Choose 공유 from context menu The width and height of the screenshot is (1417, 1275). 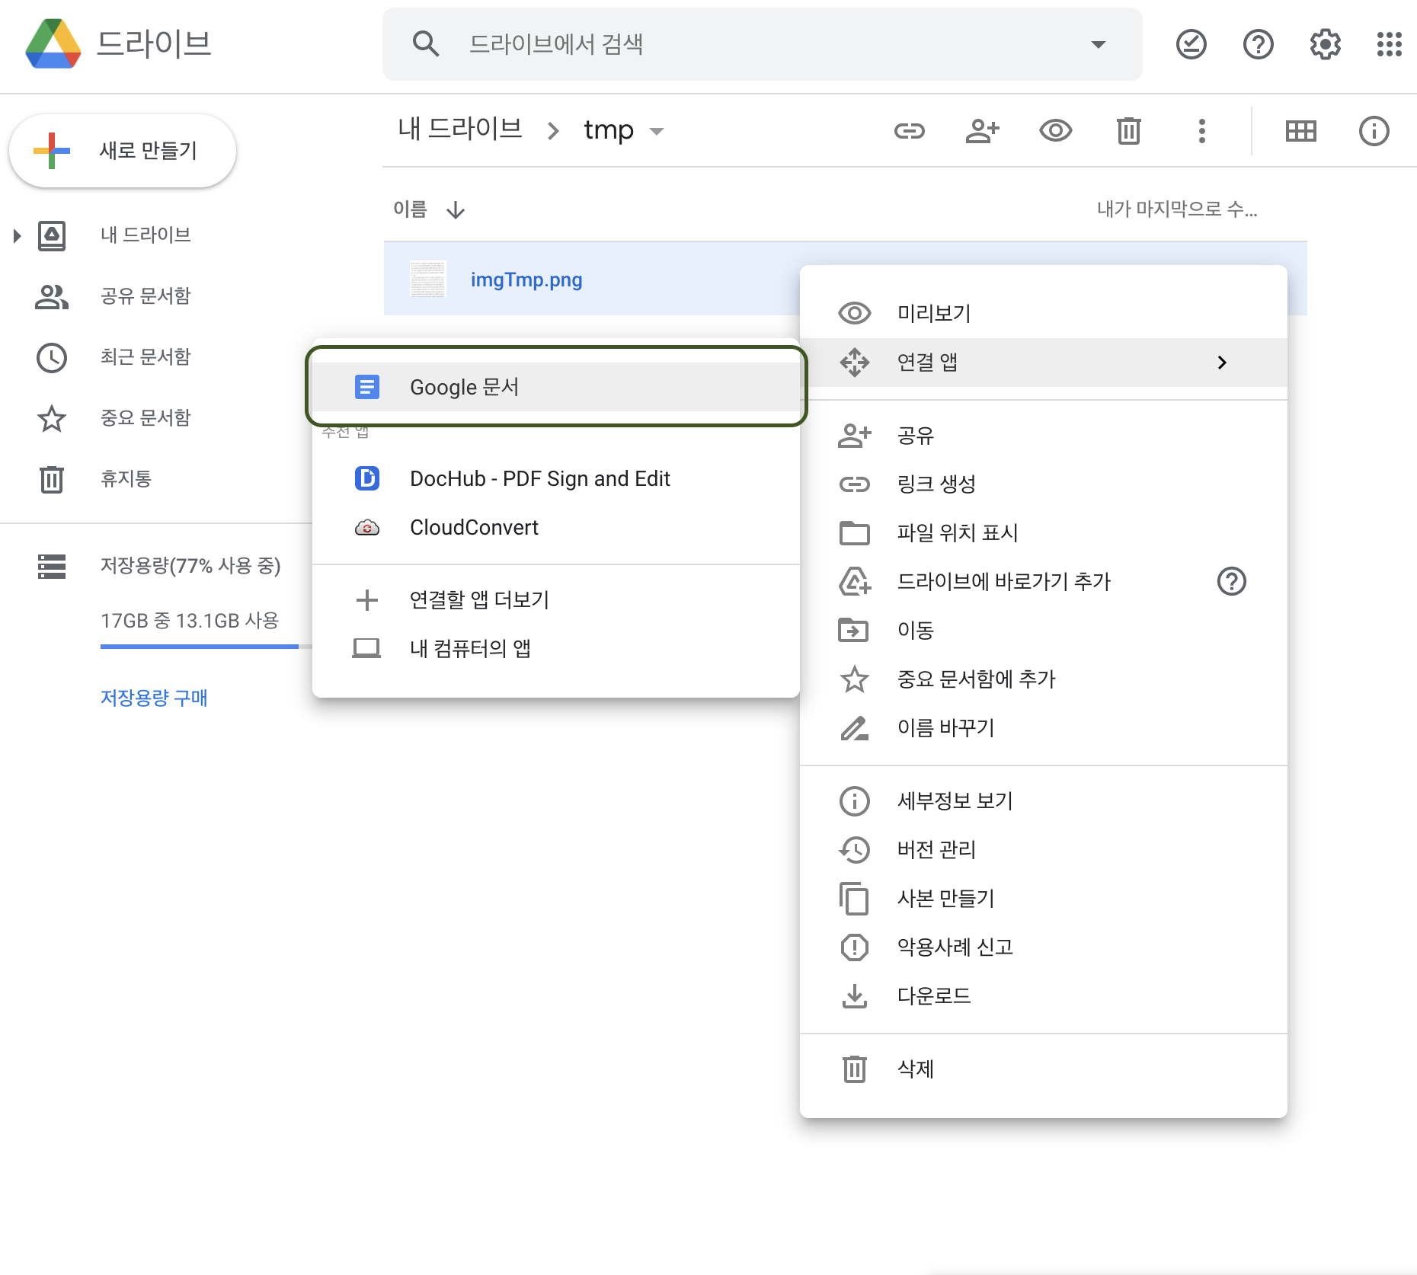[1044, 436]
